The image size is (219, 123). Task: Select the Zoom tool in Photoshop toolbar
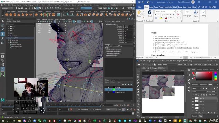[x=138, y=112]
